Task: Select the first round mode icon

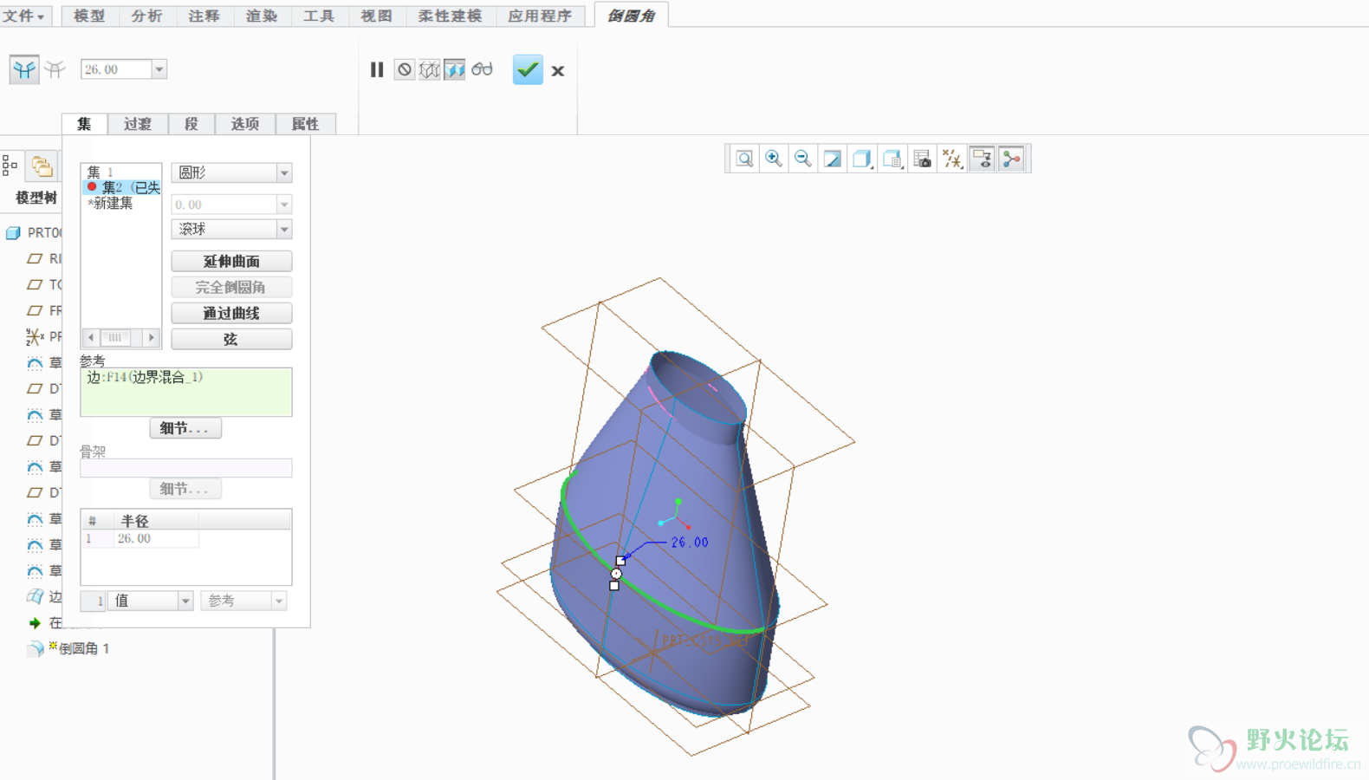Action: click(x=24, y=69)
